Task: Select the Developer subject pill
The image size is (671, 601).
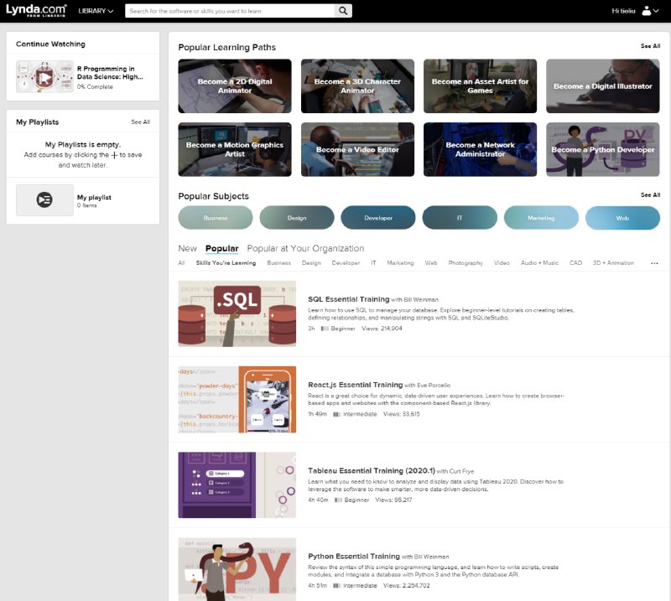Action: tap(378, 218)
